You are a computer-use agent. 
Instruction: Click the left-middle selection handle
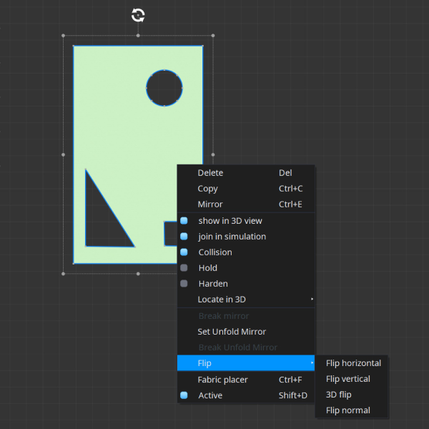[64, 154]
